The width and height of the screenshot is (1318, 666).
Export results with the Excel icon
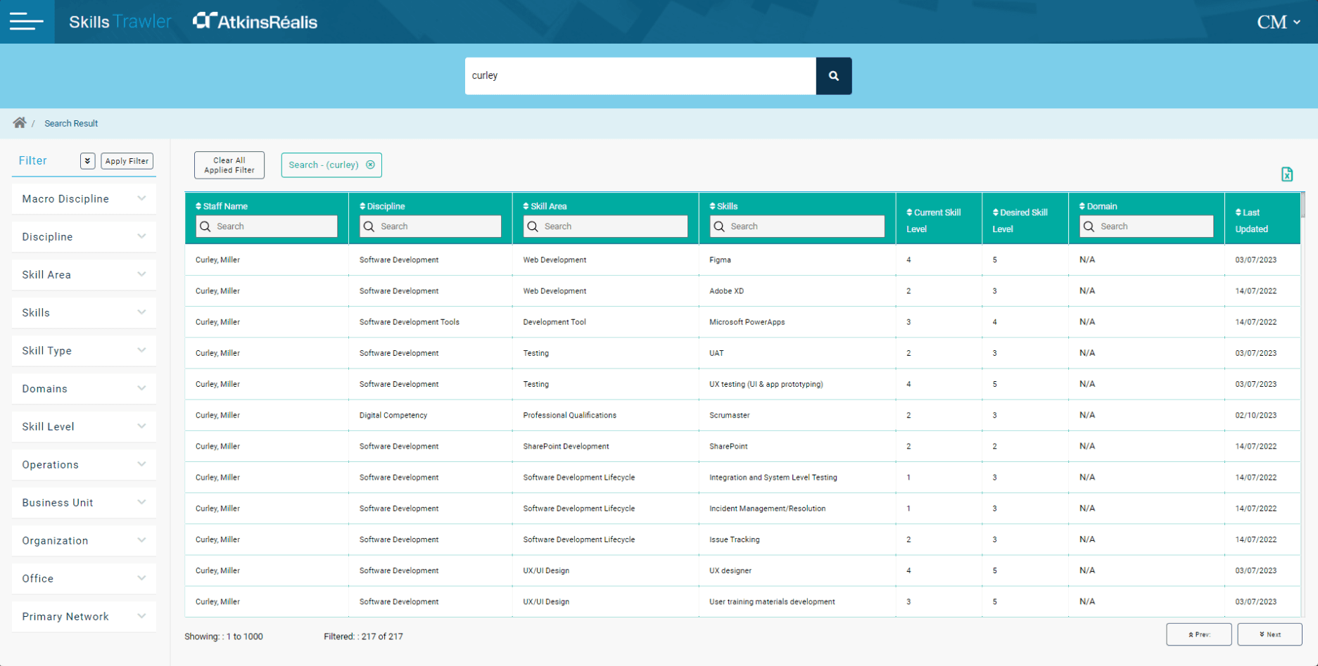1287,174
